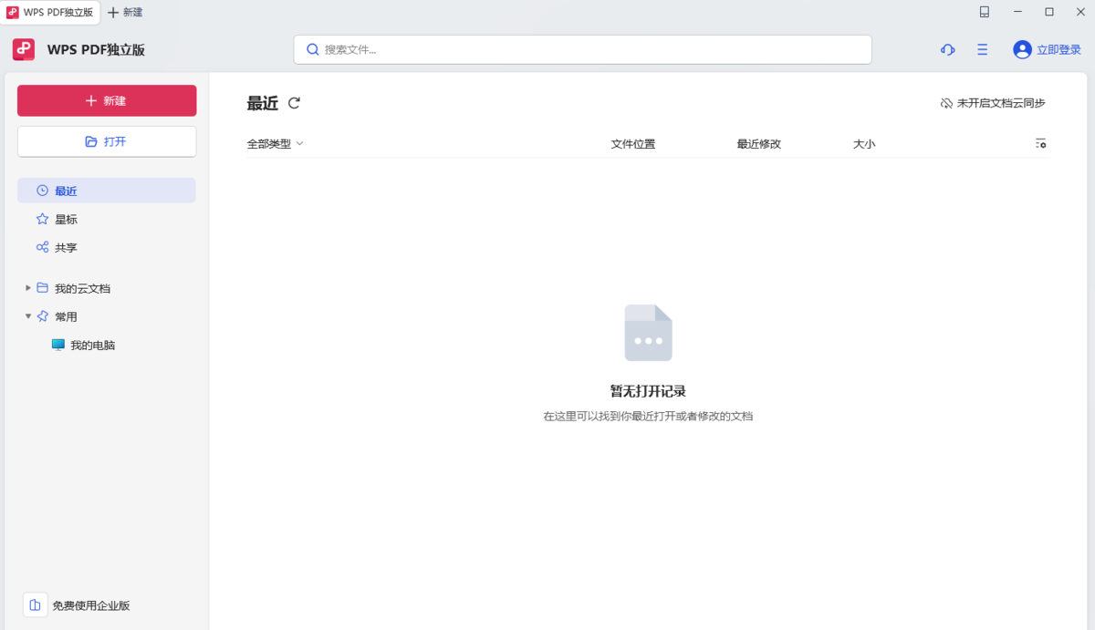Image resolution: width=1095 pixels, height=630 pixels.
Task: Click the red 新建 button
Action: (107, 100)
